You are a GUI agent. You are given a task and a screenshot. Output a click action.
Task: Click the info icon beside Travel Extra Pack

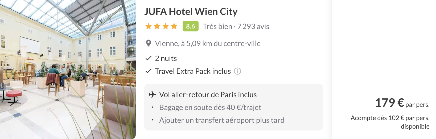click(x=237, y=71)
